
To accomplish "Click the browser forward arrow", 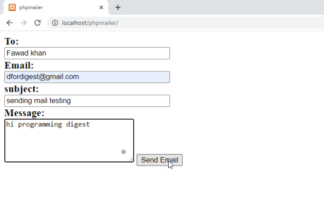I will [24, 23].
